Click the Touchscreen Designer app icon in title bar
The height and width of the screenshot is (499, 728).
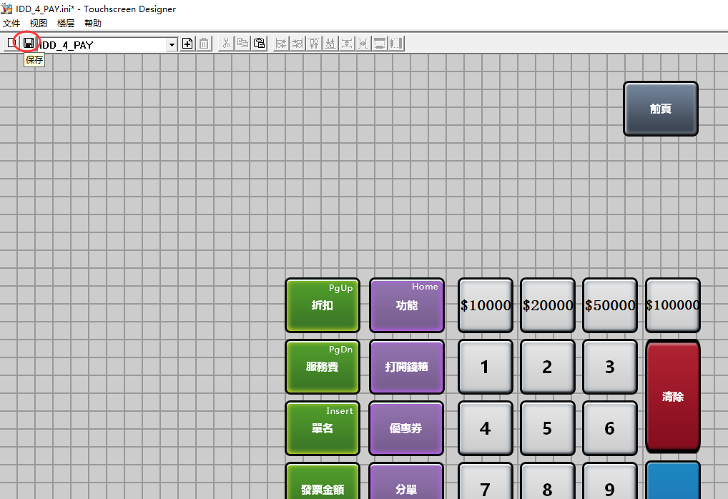coord(6,9)
